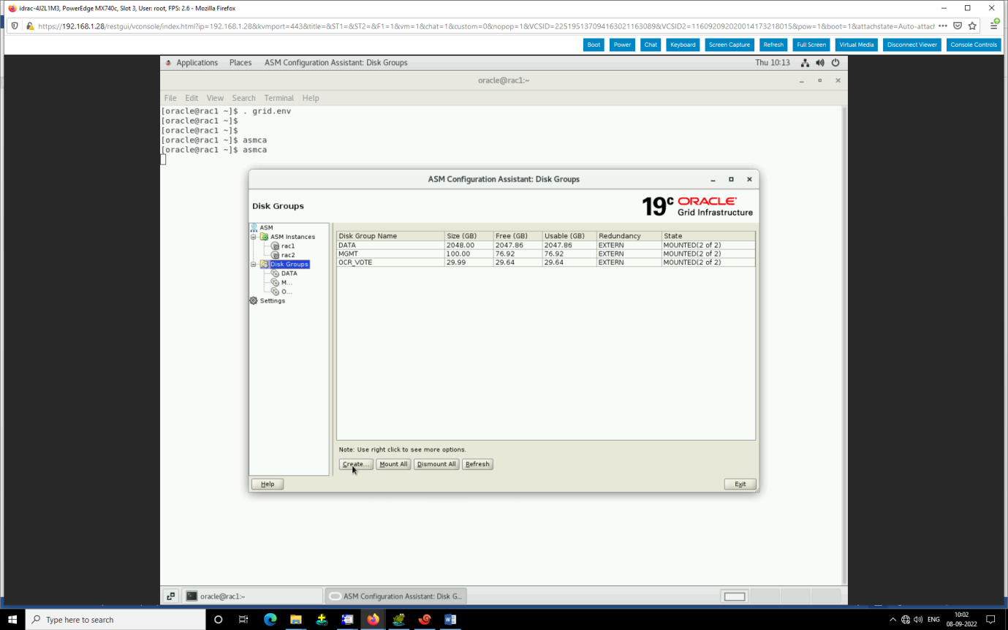This screenshot has height=630, width=1008.
Task: Click the Disk Groups folder icon
Action: click(x=265, y=265)
